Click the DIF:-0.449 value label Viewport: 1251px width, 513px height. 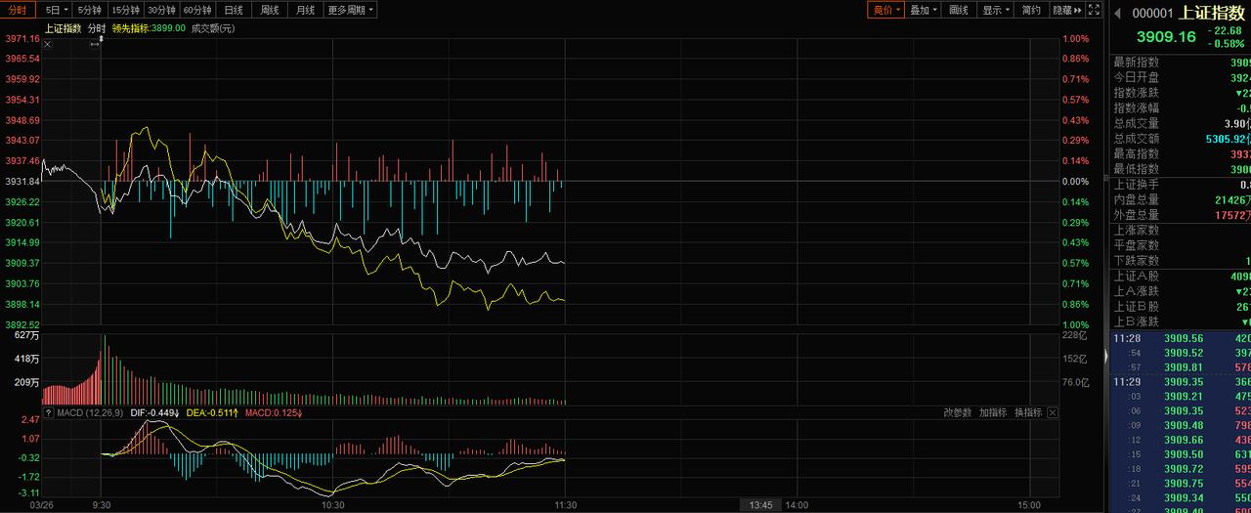tap(155, 412)
